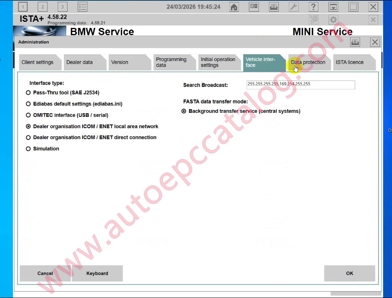Click the operations list icon top left

pos(82,6)
